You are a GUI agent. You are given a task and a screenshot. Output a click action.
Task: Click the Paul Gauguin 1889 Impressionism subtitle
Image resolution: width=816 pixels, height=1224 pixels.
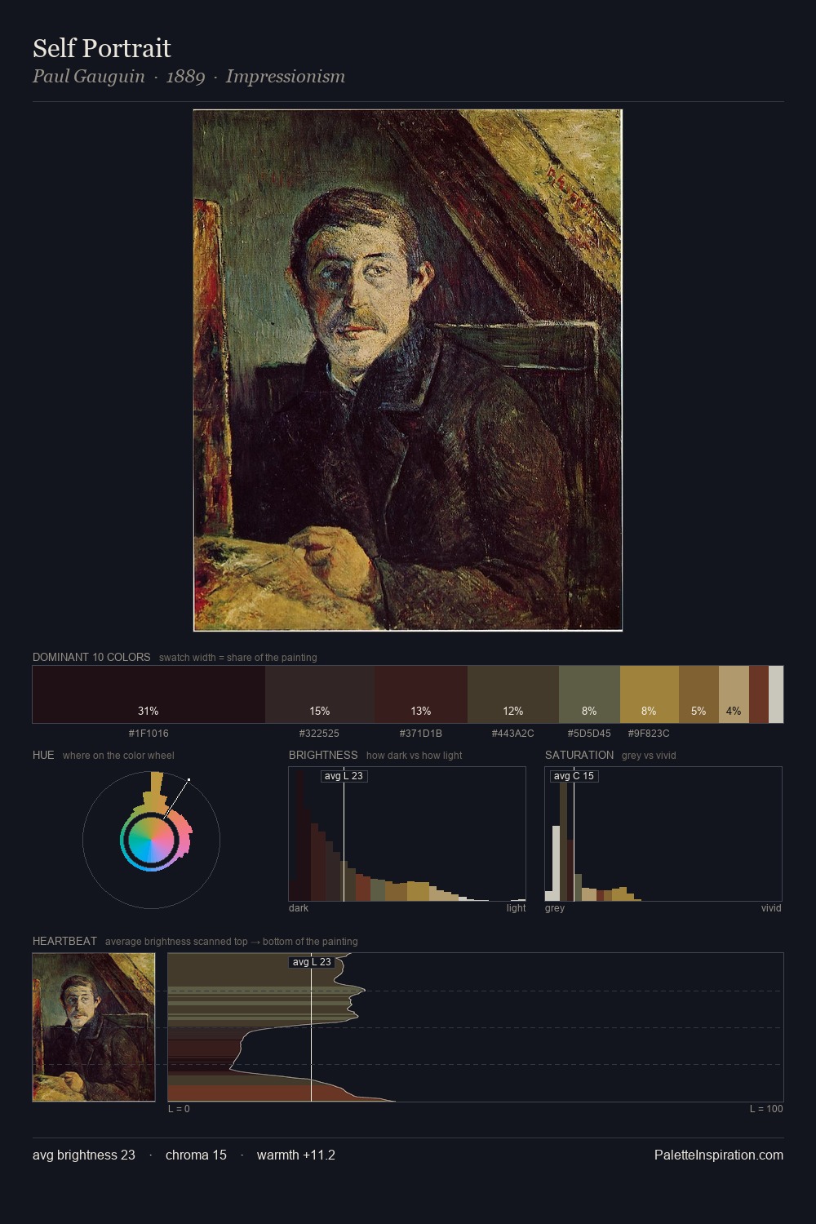(x=188, y=77)
